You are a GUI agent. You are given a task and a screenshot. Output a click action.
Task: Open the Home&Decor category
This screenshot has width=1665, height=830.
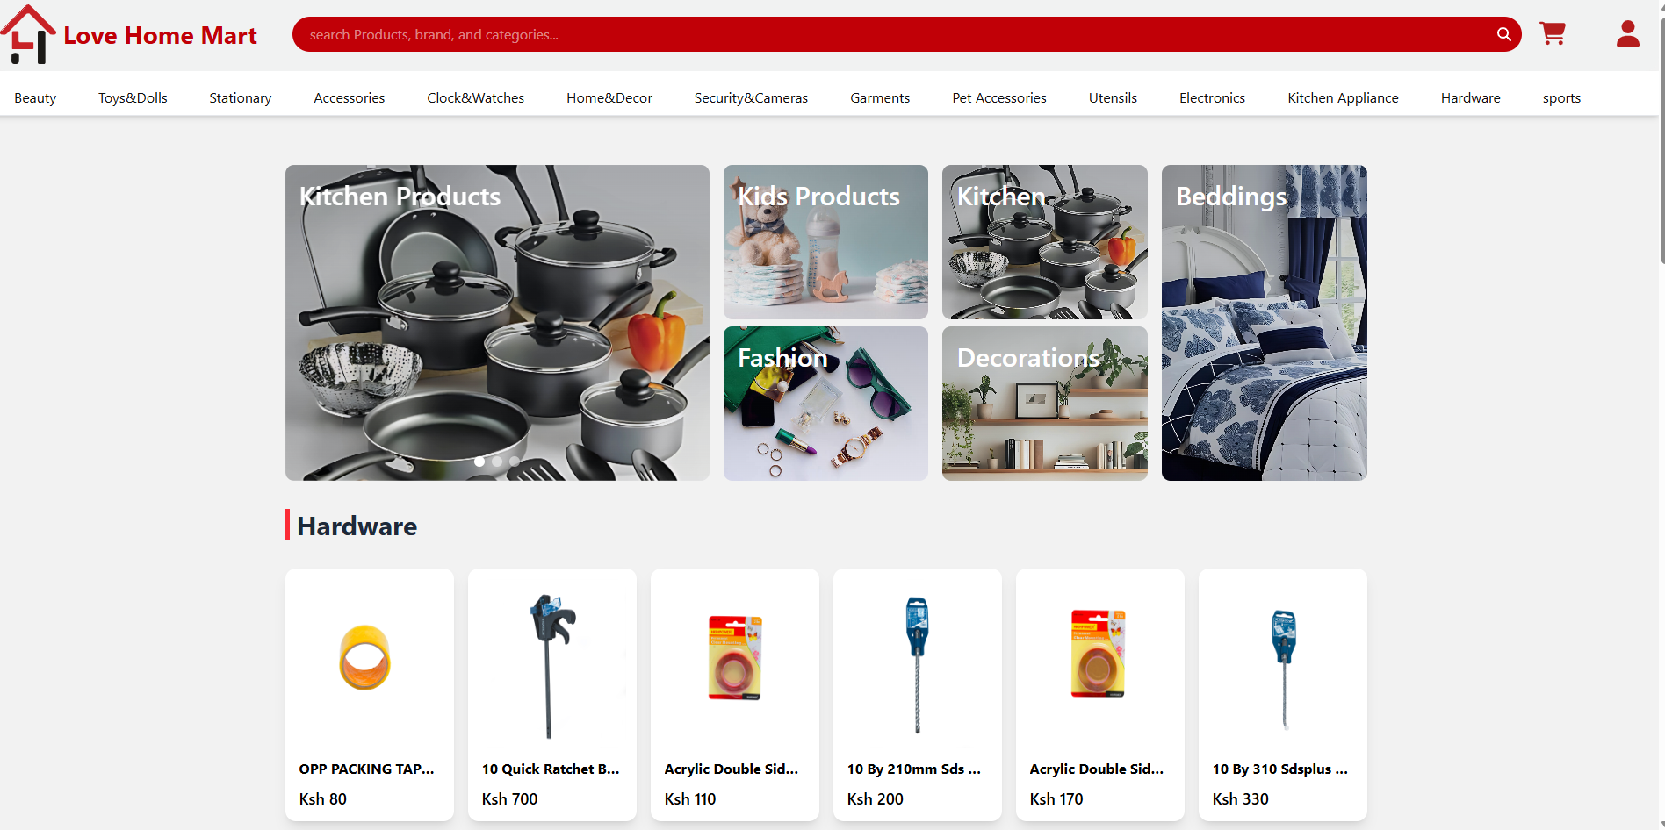(609, 98)
